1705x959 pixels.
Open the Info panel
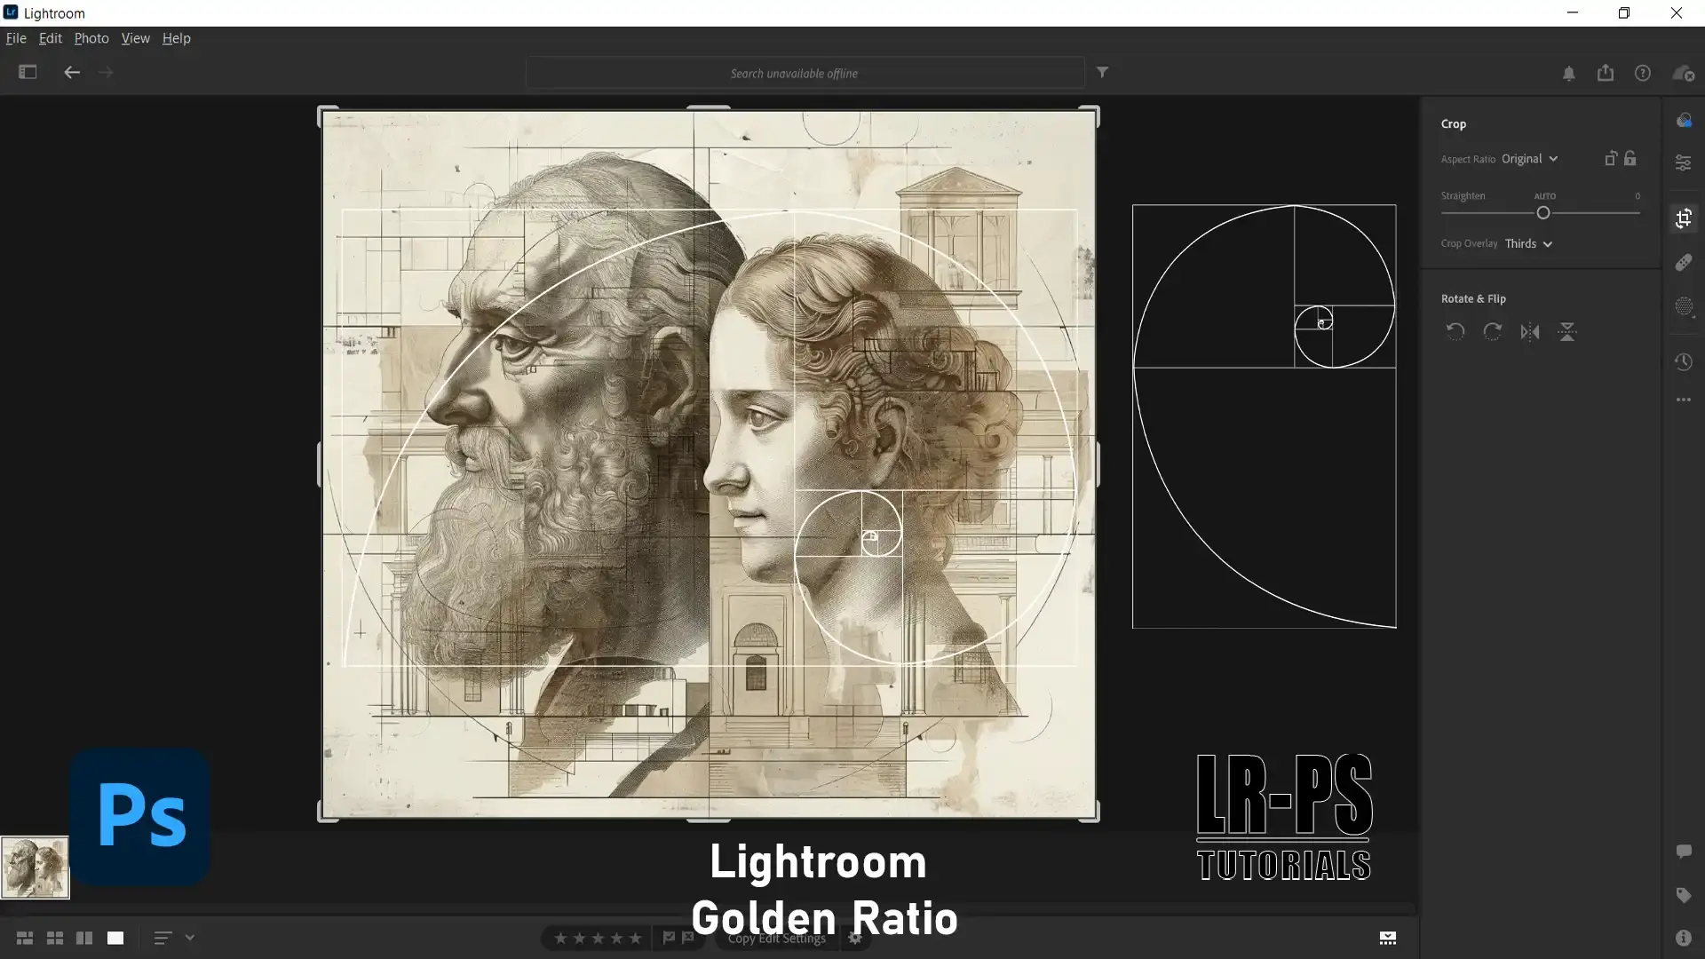(x=1684, y=938)
